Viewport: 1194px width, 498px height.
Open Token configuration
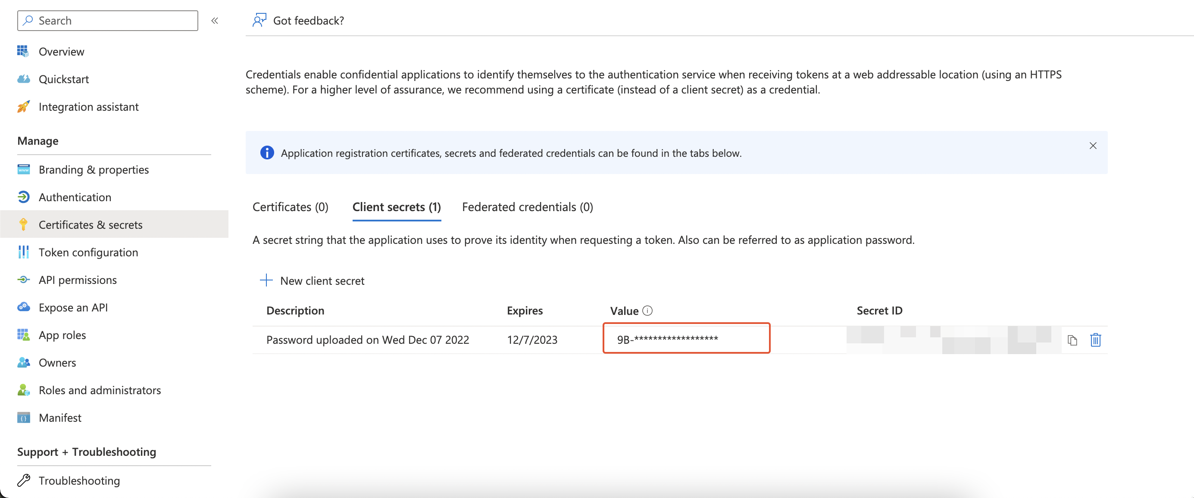tap(88, 252)
